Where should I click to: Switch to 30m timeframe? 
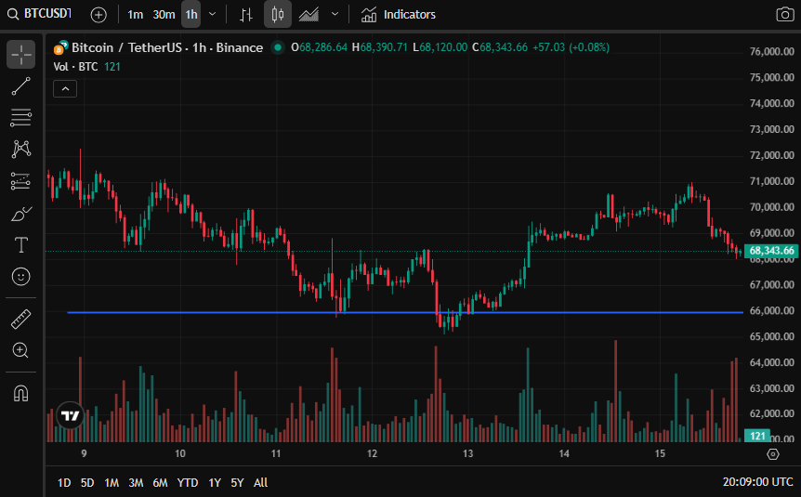[164, 15]
